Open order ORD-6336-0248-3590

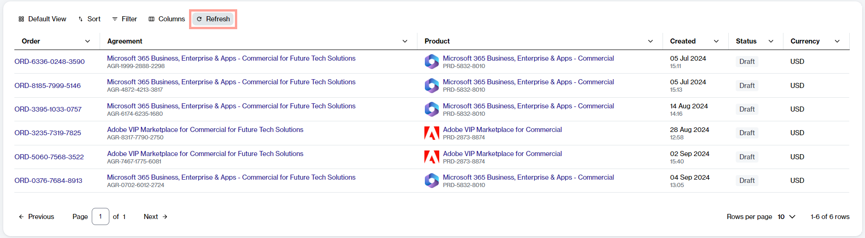pyautogui.click(x=50, y=62)
